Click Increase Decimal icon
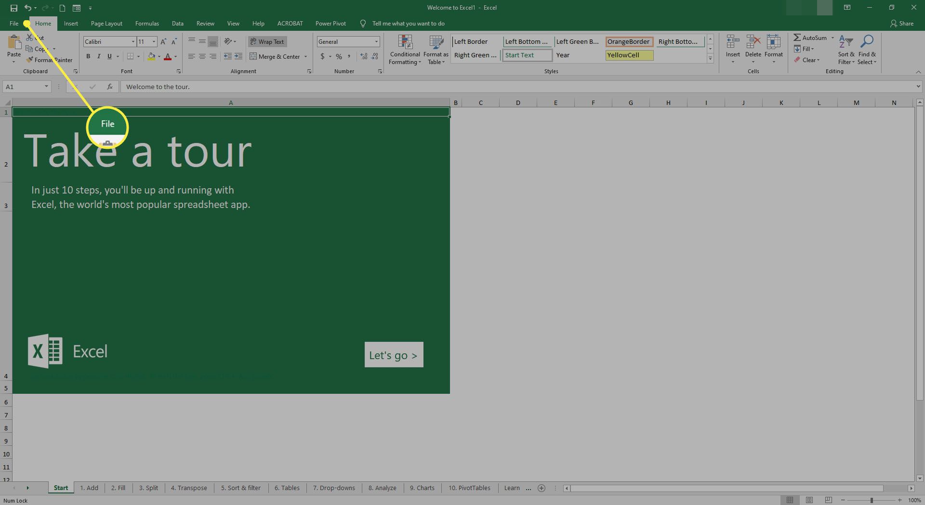The height and width of the screenshot is (505, 925). [x=364, y=56]
